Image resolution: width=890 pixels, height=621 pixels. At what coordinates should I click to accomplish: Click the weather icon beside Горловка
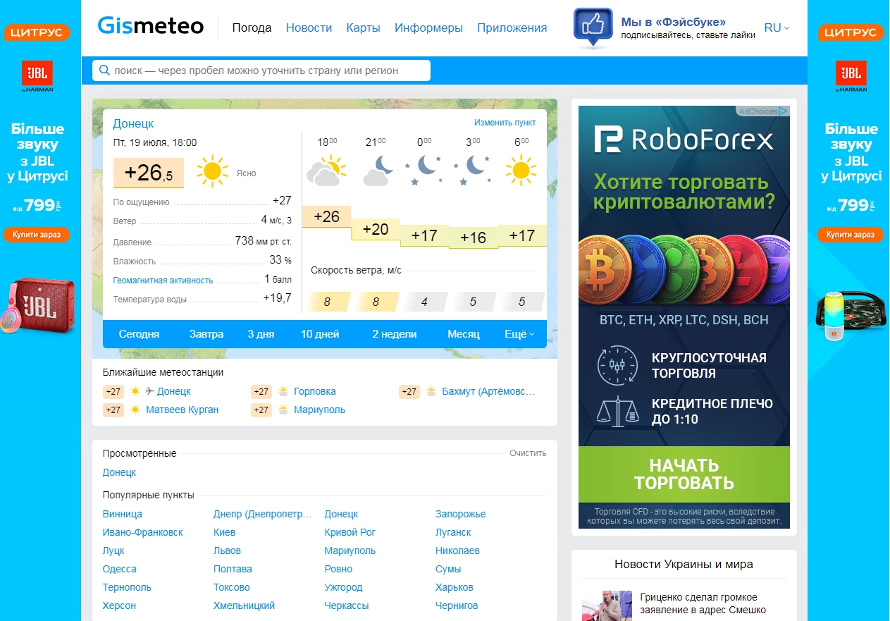(x=283, y=391)
